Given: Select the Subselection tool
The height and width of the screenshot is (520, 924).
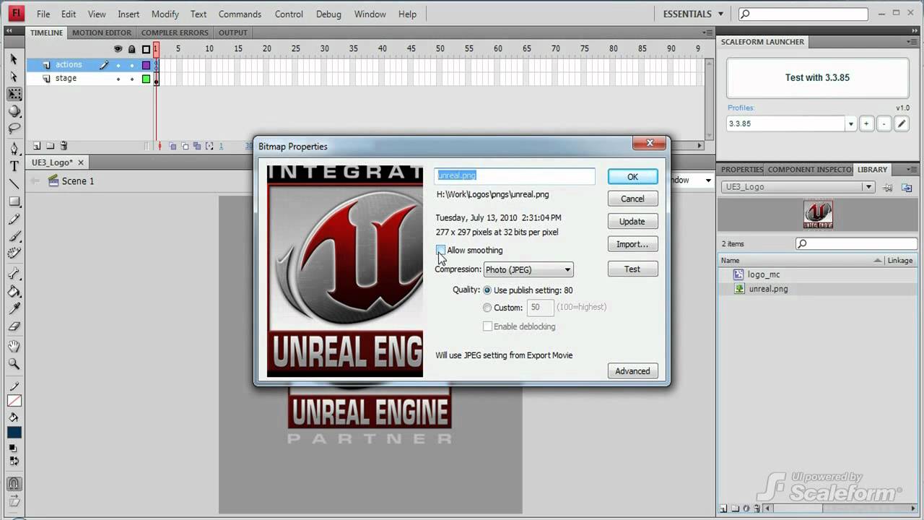Looking at the screenshot, I should (x=14, y=77).
